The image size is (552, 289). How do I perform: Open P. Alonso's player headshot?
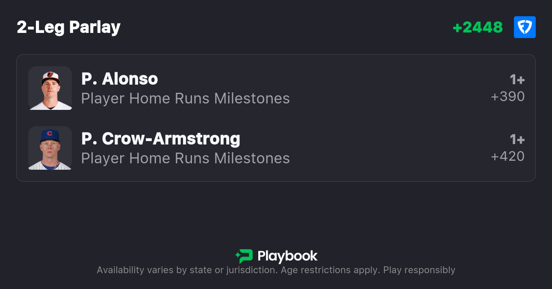click(50, 88)
